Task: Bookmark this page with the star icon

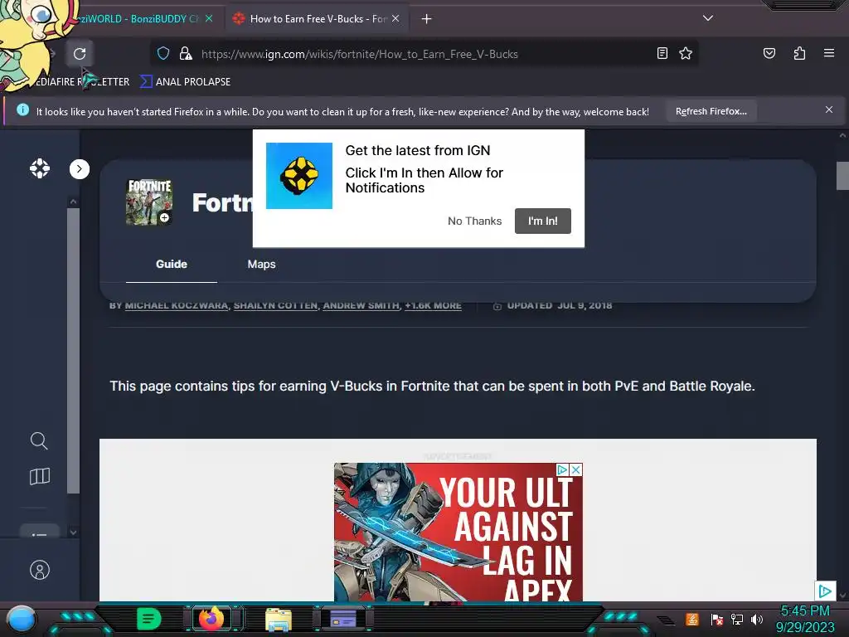Action: click(686, 53)
